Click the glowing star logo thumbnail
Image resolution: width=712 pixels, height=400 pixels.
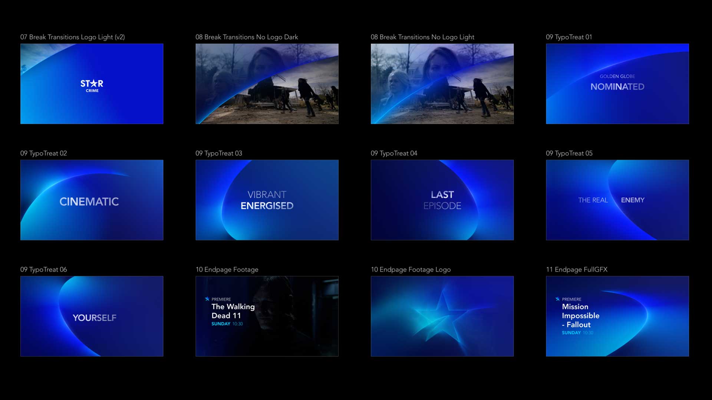[x=442, y=316]
